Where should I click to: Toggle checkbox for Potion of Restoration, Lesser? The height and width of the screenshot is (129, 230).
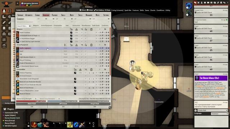75,91
